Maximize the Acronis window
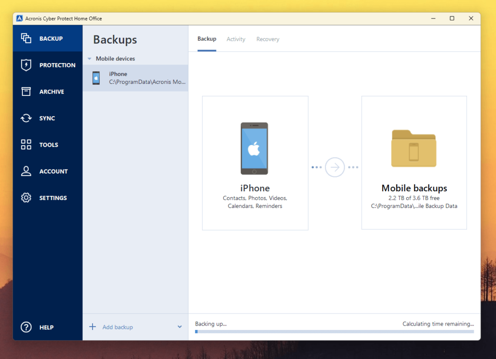Image resolution: width=496 pixels, height=359 pixels. [452, 18]
